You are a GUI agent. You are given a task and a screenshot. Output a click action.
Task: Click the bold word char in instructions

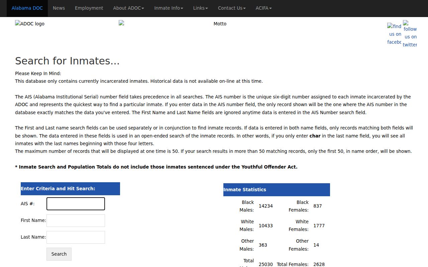[x=315, y=136]
